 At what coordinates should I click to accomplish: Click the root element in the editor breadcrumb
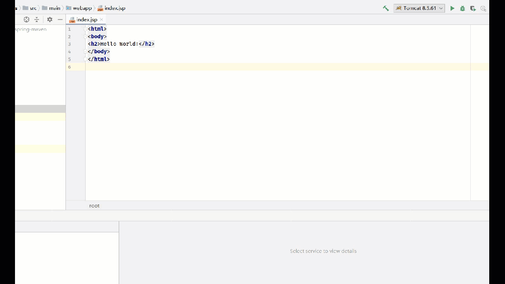click(x=94, y=206)
